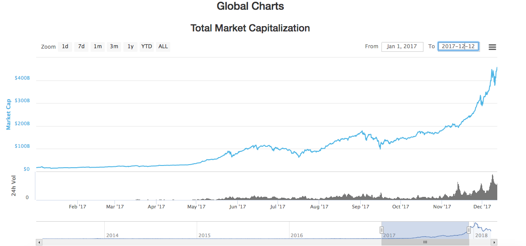
Task: Click the From date field
Action: point(402,46)
